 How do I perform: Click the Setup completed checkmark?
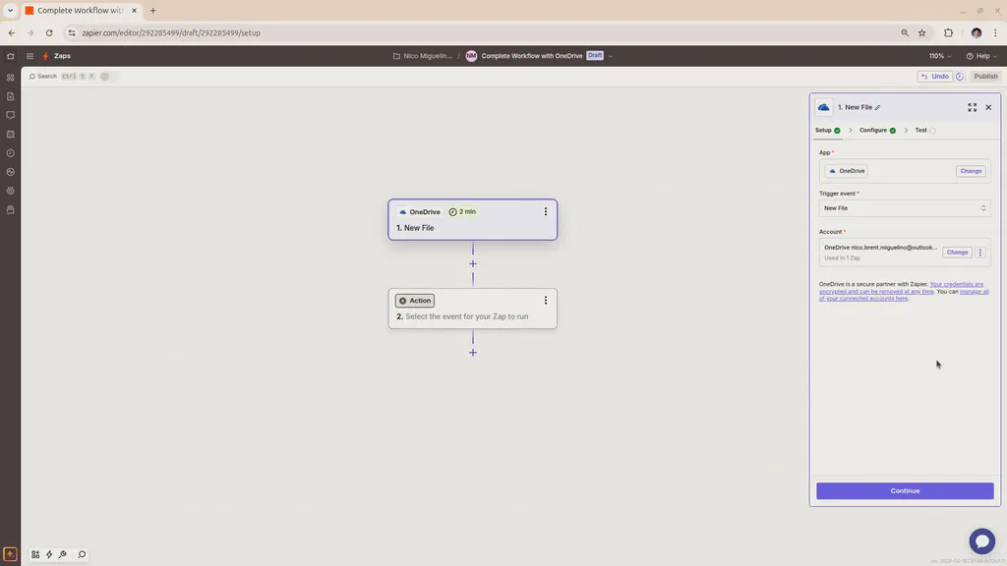pyautogui.click(x=837, y=130)
